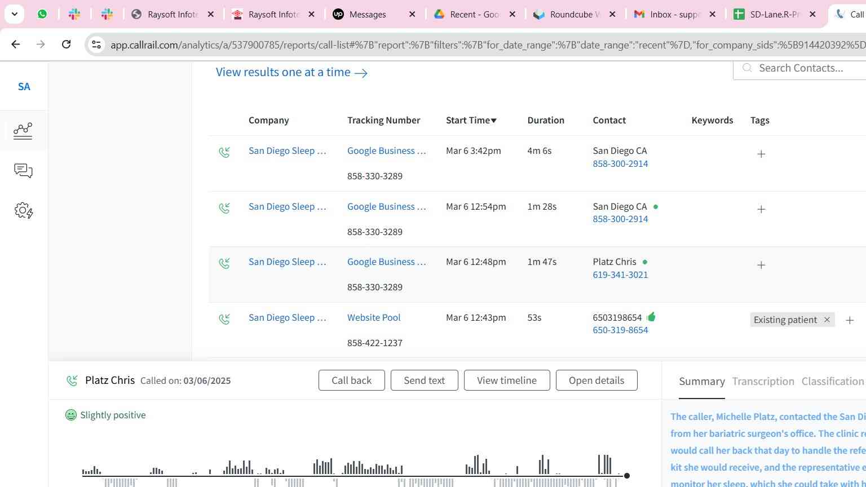Viewport: 866px width, 487px height.
Task: Remove the Existing patient tag
Action: [x=827, y=320]
